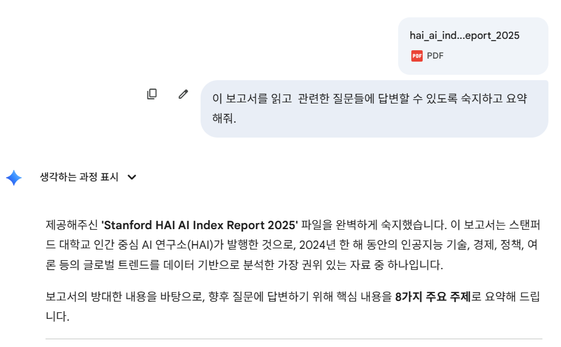Collapse the thinking process disclosure arrow
Viewport: 561px width, 347px height.
point(133,177)
